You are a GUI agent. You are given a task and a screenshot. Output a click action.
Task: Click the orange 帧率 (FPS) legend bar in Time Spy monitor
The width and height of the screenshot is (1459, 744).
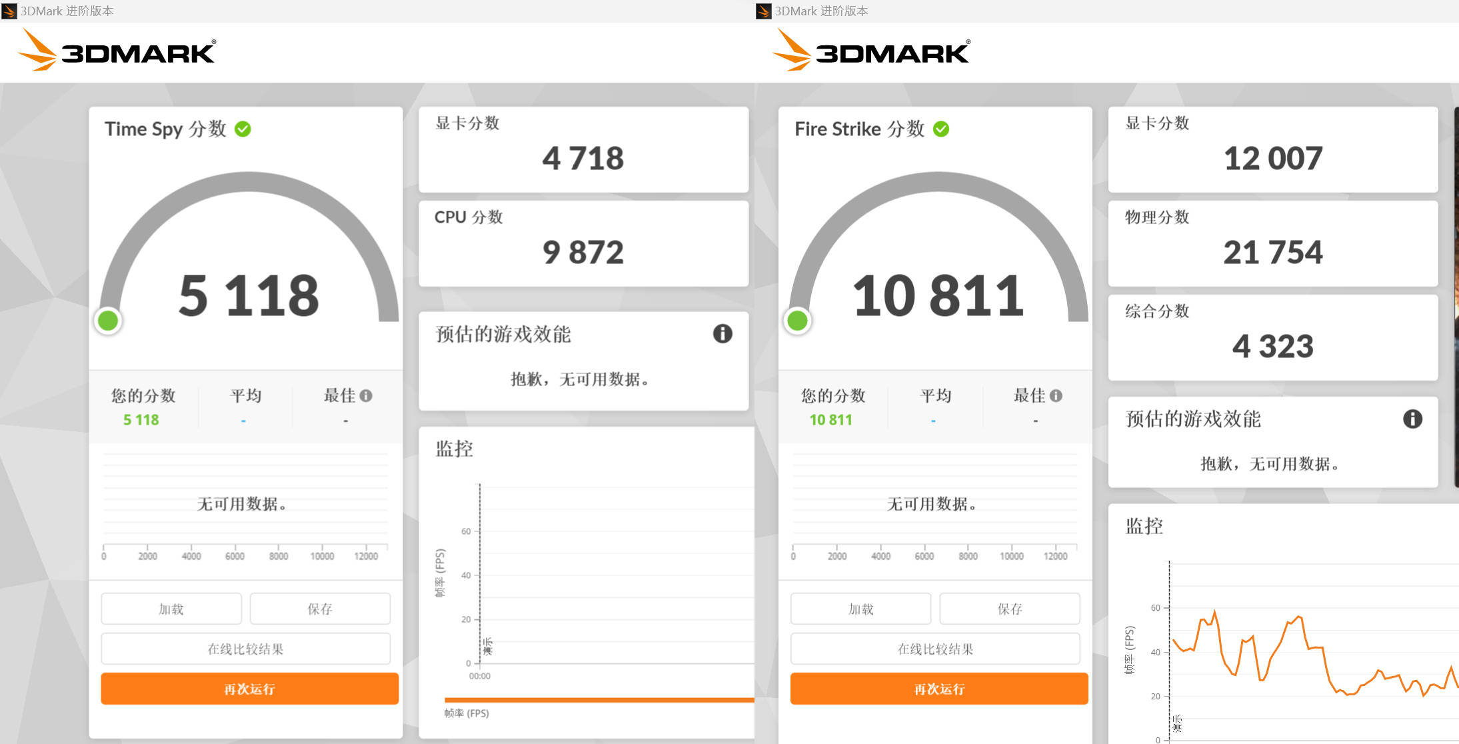(599, 700)
